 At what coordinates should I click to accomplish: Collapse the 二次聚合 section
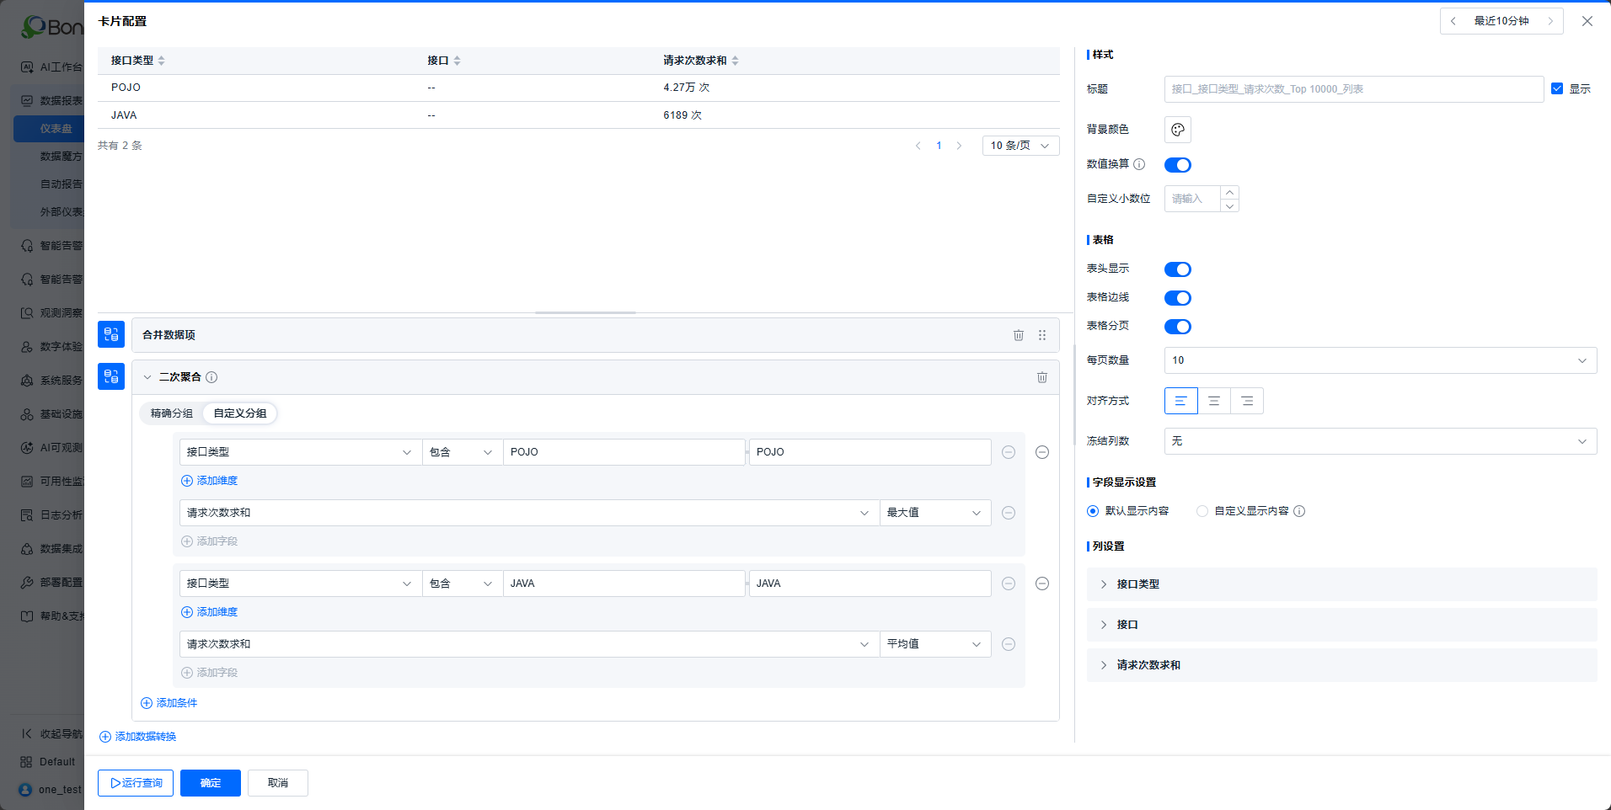147,377
